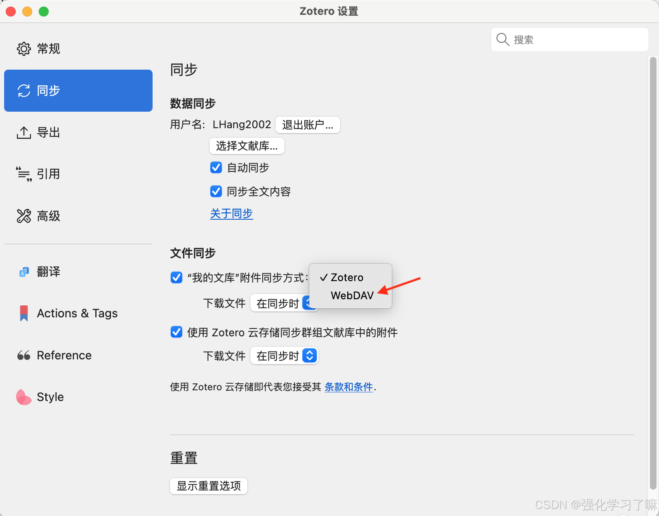This screenshot has width=659, height=516.
Task: Select Zotero in sync method popup
Action: [351, 277]
